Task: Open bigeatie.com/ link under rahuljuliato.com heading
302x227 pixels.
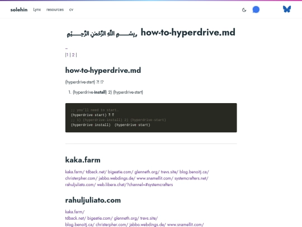Action: [100, 218]
